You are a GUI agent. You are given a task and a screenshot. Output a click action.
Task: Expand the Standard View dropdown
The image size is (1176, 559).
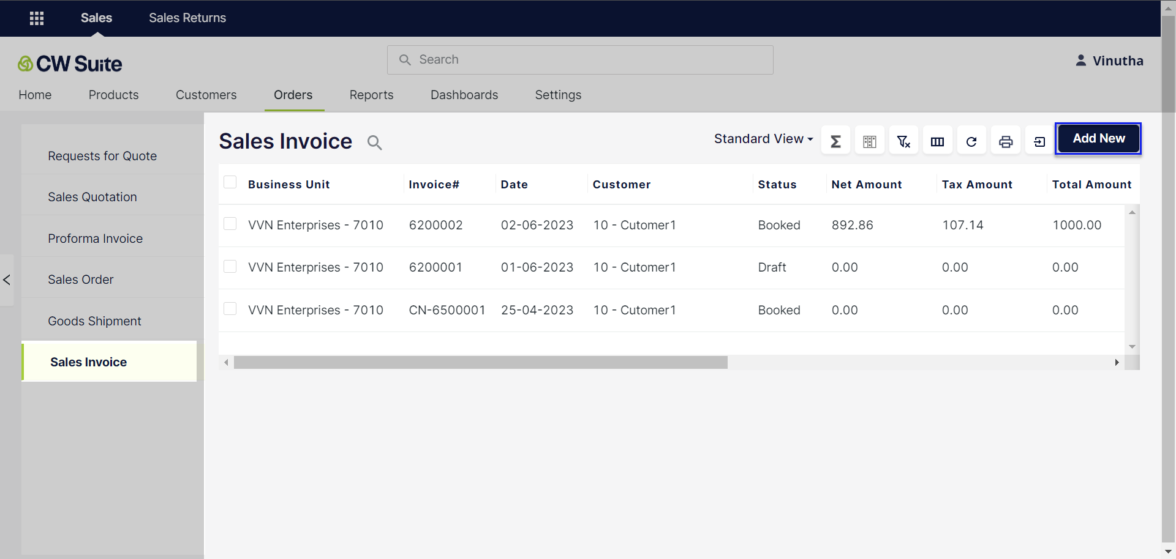(x=763, y=139)
